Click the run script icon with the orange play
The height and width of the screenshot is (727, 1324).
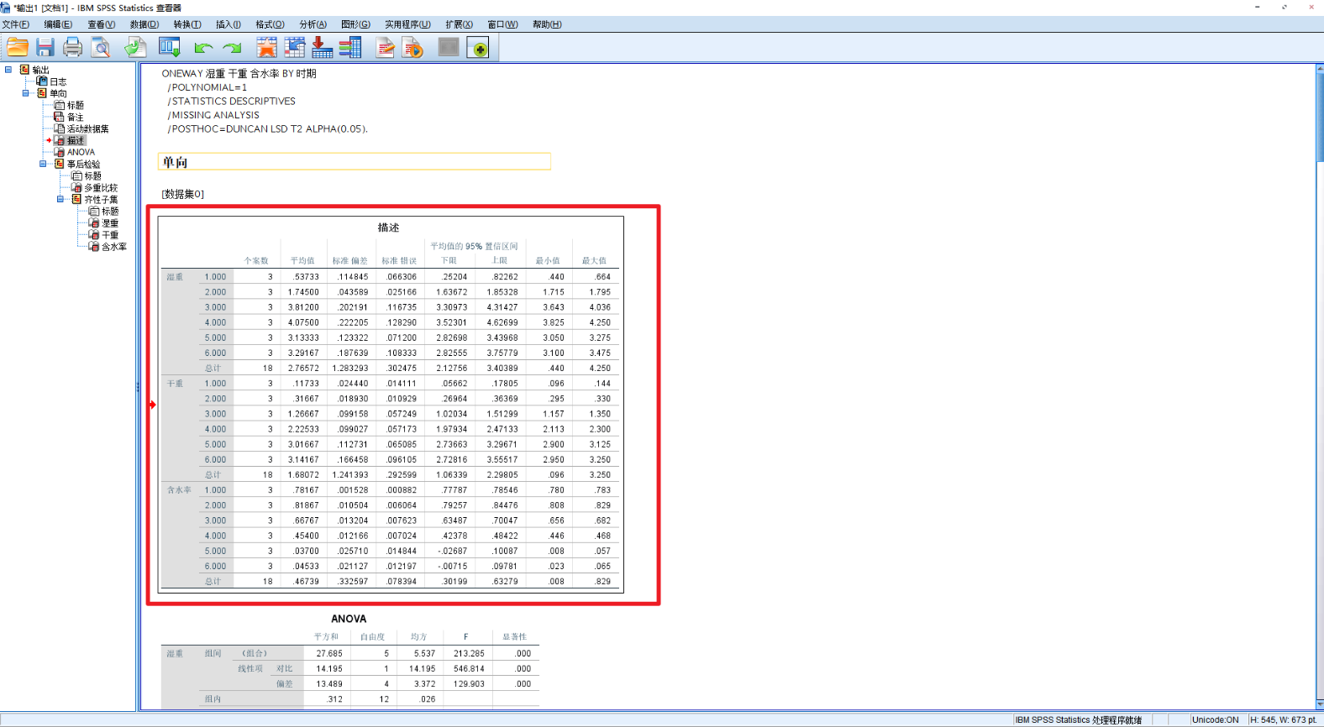pyautogui.click(x=413, y=48)
